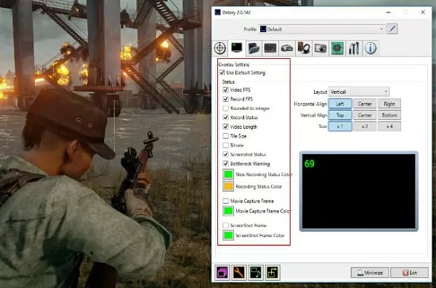Open the crosshair capture target tab

coord(220,48)
